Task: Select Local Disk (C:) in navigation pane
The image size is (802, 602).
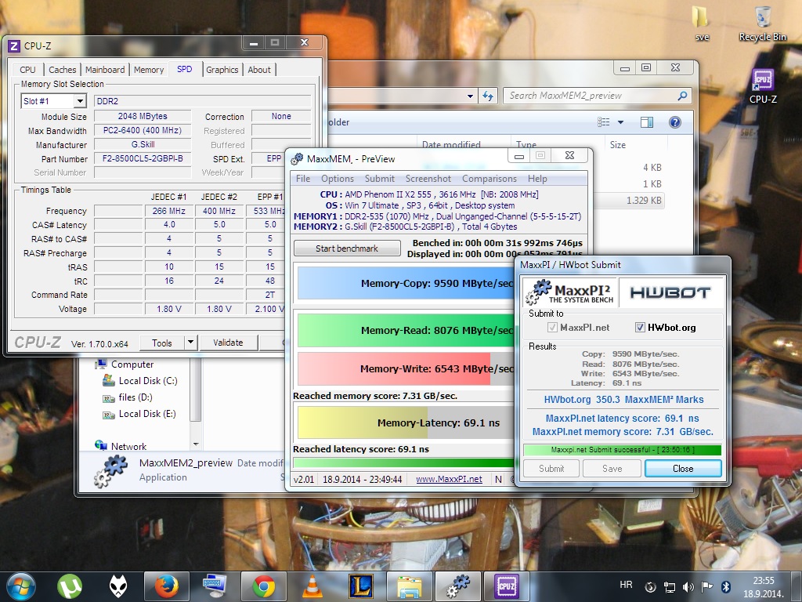Action: tap(148, 381)
